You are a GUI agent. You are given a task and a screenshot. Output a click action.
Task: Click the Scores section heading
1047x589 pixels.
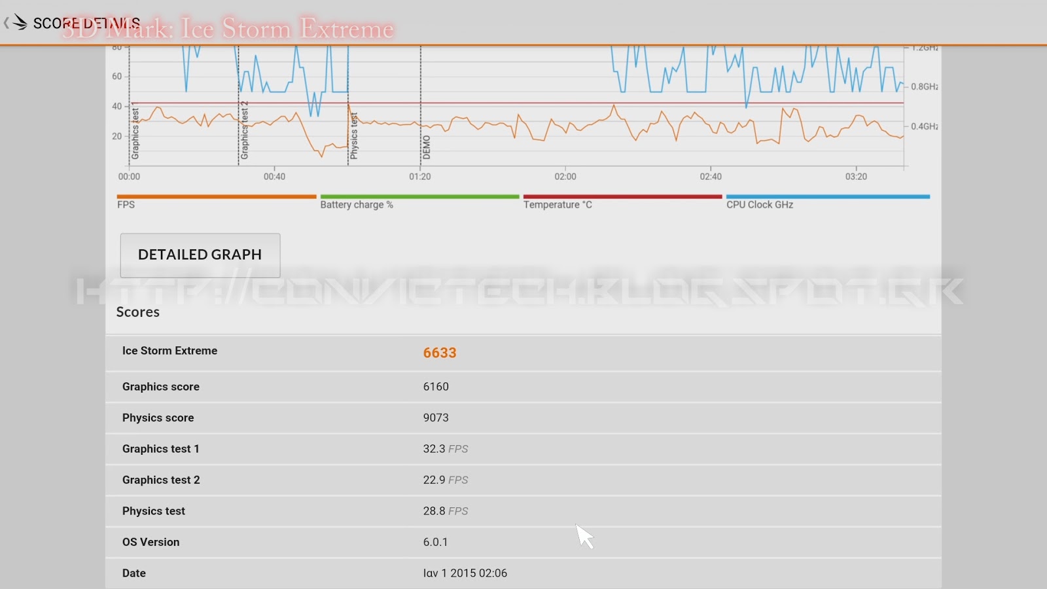138,312
